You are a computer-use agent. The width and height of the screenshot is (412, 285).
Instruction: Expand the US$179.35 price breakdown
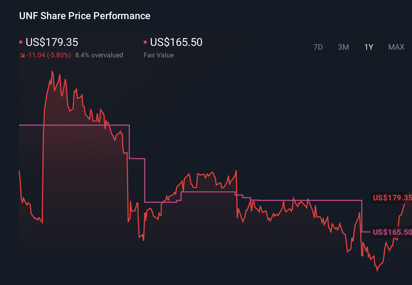click(52, 42)
